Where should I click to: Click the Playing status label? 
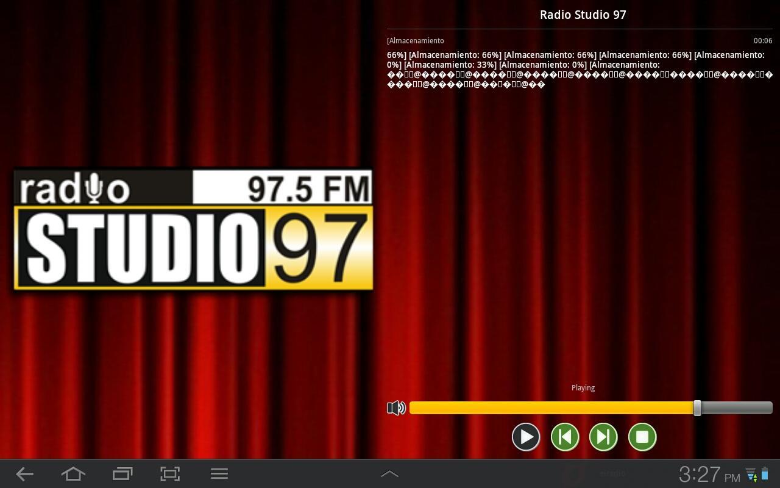(x=583, y=388)
